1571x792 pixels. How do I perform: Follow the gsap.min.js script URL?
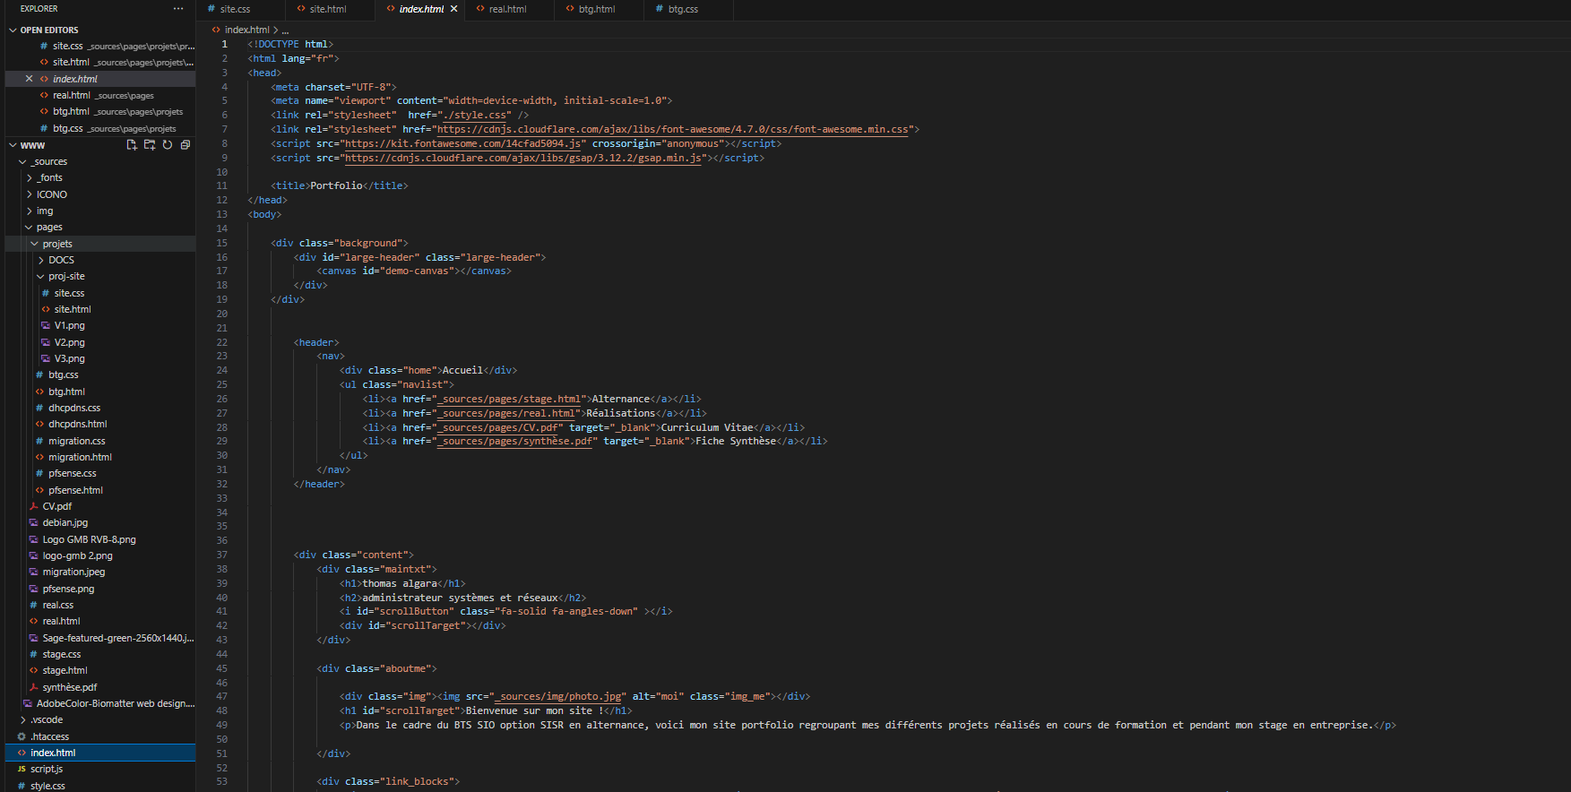tap(522, 158)
